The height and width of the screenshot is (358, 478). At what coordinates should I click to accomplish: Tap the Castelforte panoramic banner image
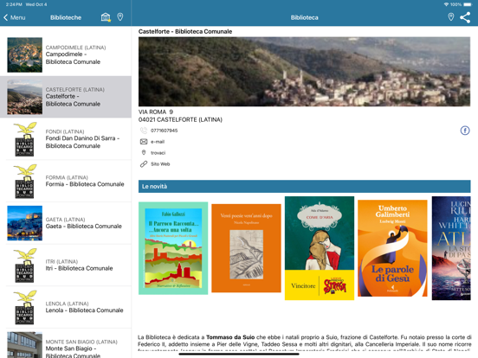click(304, 72)
